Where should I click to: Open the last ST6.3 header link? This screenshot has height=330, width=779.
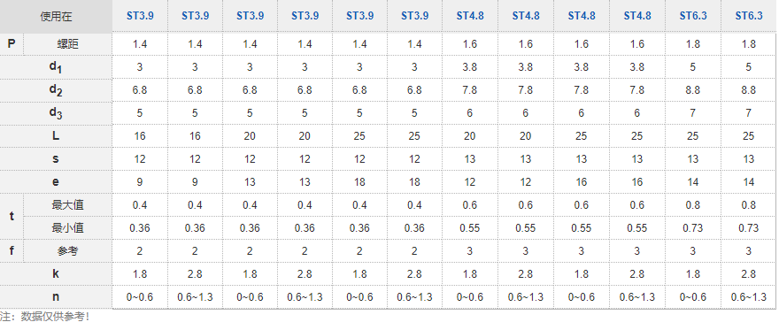point(749,16)
